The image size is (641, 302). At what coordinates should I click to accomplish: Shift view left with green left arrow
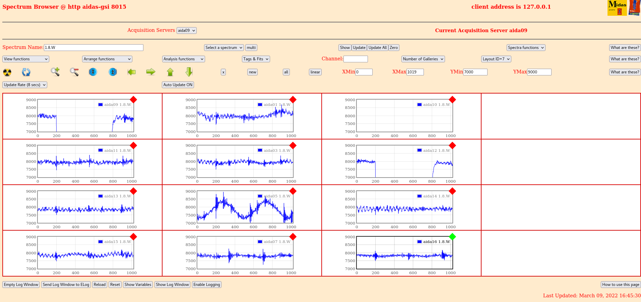132,72
